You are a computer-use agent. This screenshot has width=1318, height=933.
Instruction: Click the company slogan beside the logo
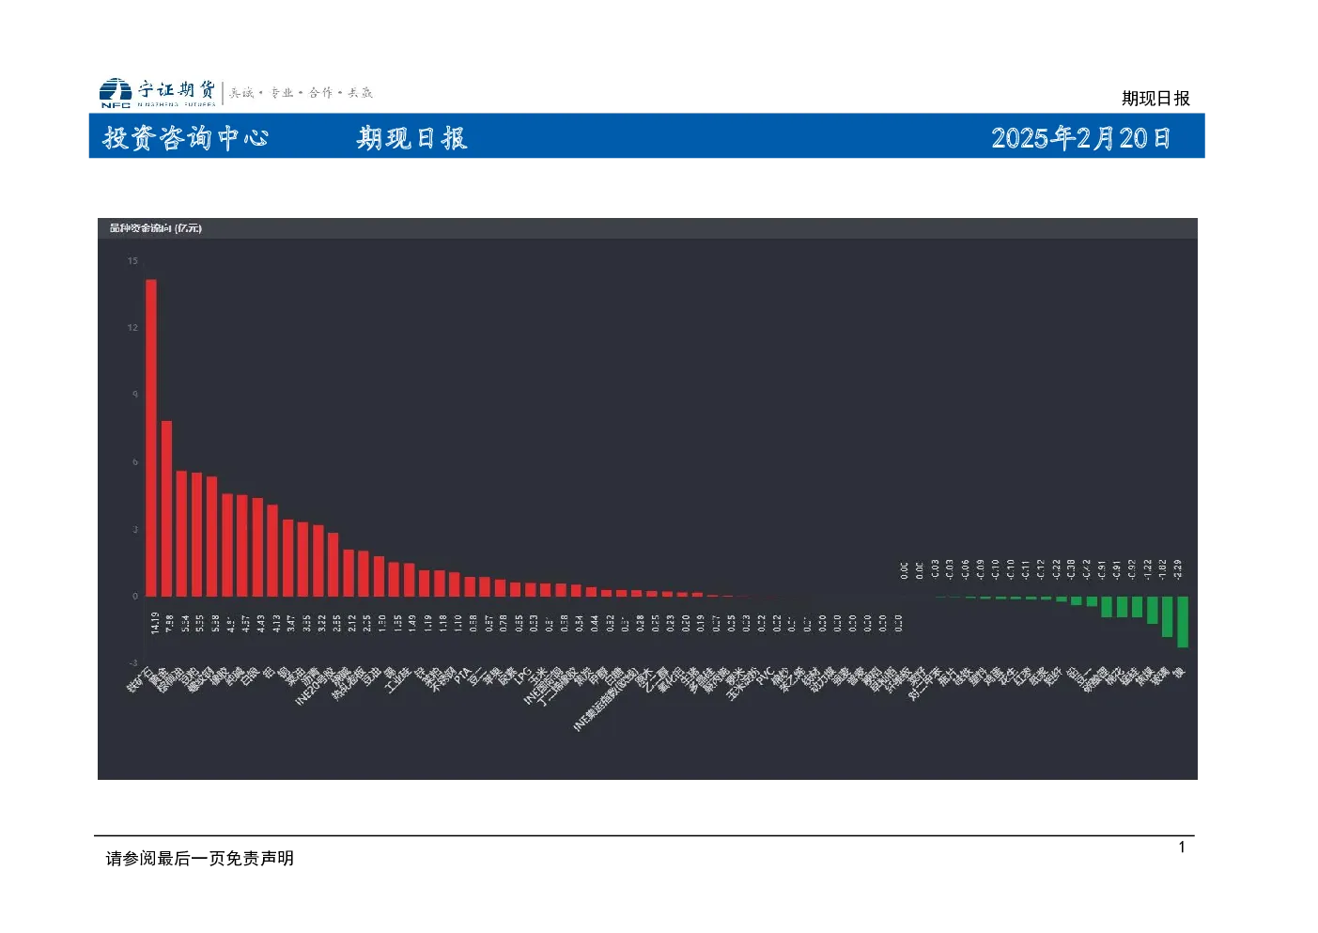pyautogui.click(x=302, y=93)
